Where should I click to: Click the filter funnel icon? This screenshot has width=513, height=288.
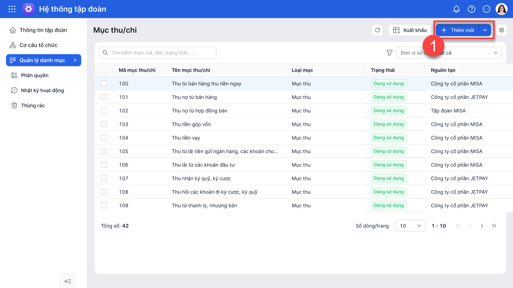[389, 53]
